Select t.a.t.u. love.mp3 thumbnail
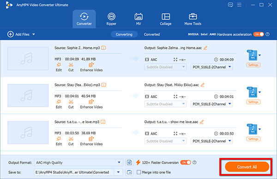 (x=28, y=133)
